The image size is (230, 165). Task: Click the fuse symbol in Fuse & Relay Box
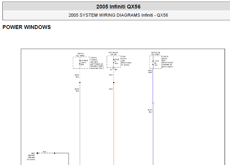click(x=153, y=63)
